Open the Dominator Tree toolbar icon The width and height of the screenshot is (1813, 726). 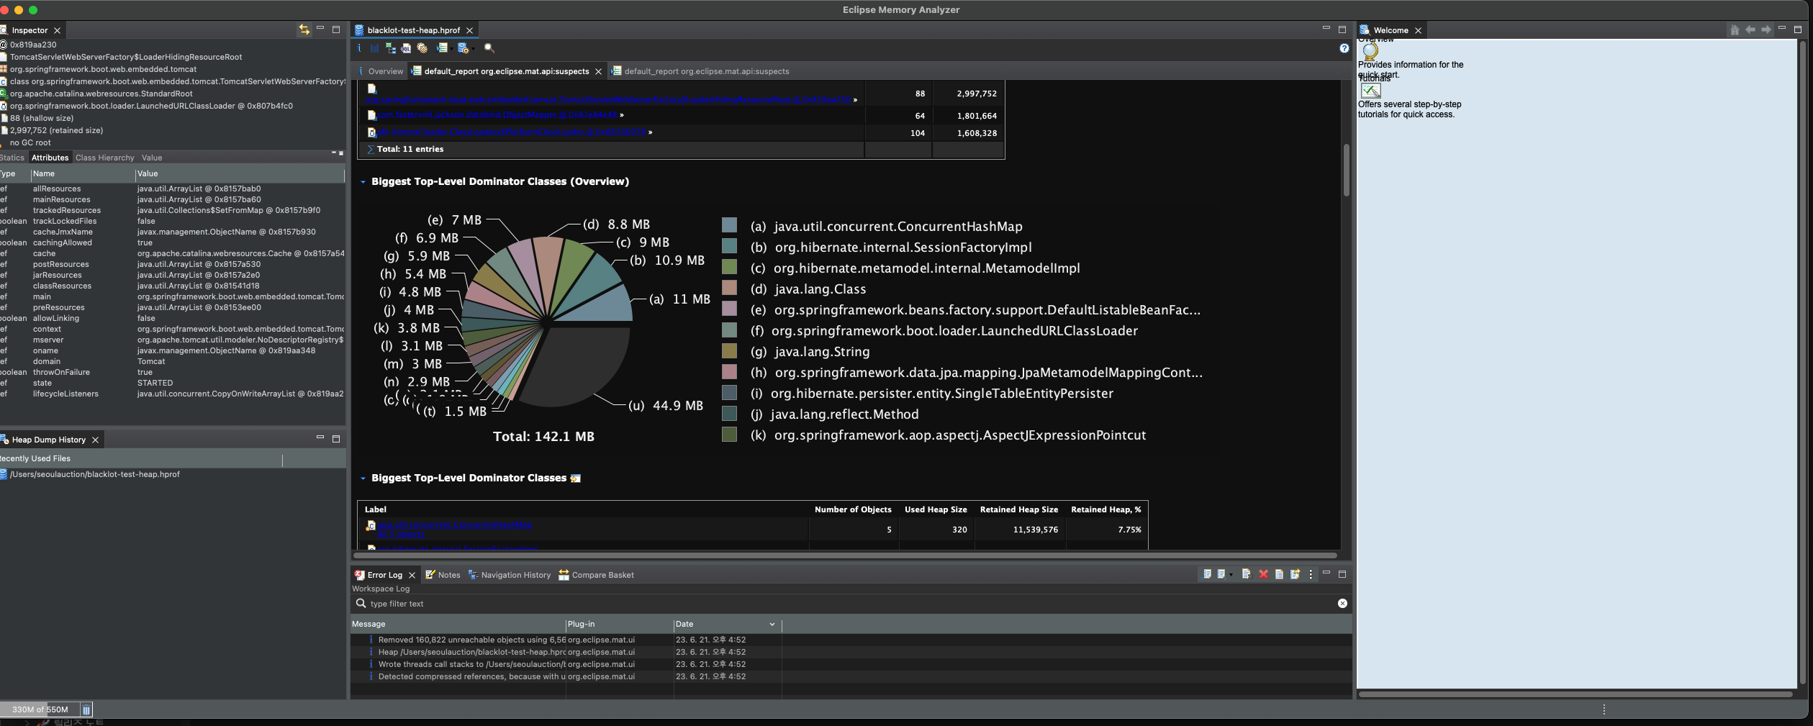[390, 48]
